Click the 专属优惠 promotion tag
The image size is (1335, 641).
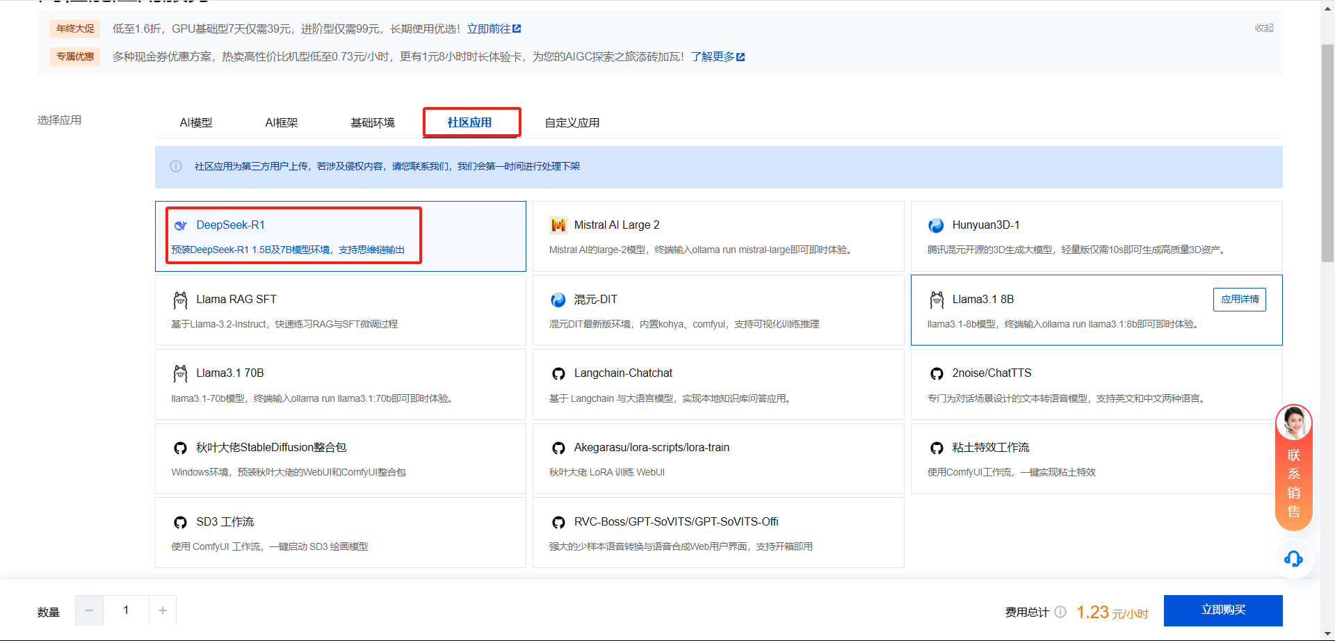75,57
